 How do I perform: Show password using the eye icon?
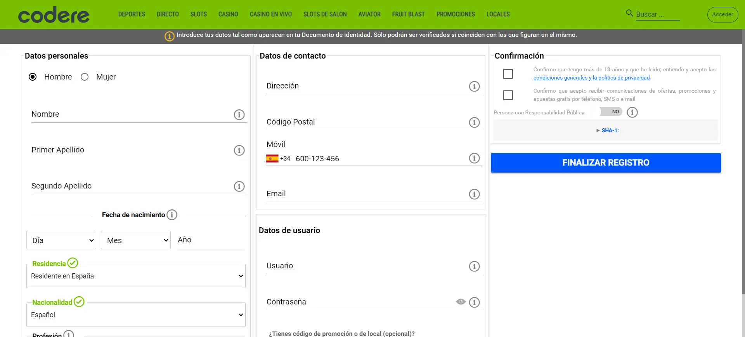click(461, 302)
